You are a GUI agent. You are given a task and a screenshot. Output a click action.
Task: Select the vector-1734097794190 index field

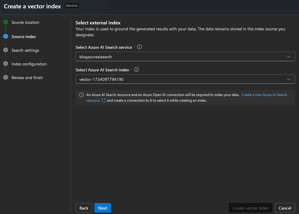click(179, 79)
